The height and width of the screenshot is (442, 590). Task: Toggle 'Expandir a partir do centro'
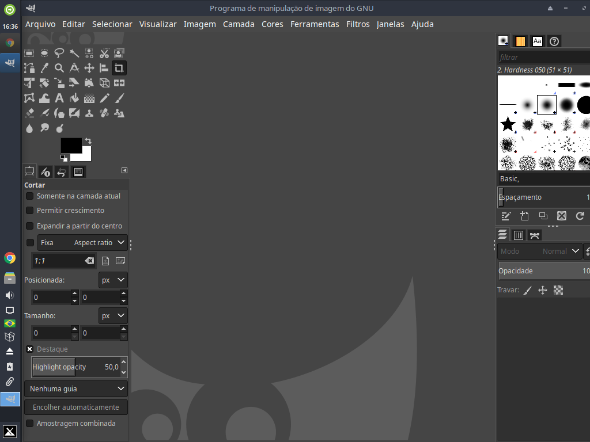(30, 226)
